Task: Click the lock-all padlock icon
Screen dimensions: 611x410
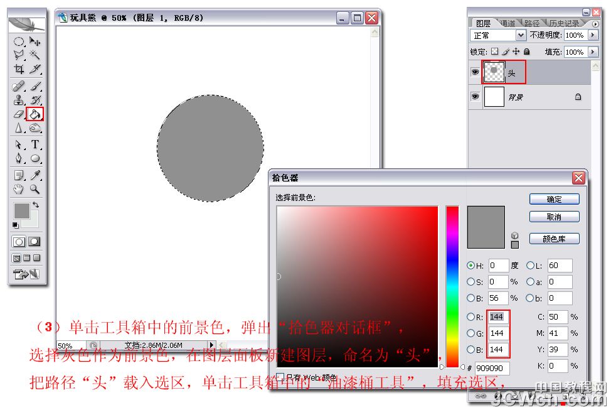Action: click(527, 51)
